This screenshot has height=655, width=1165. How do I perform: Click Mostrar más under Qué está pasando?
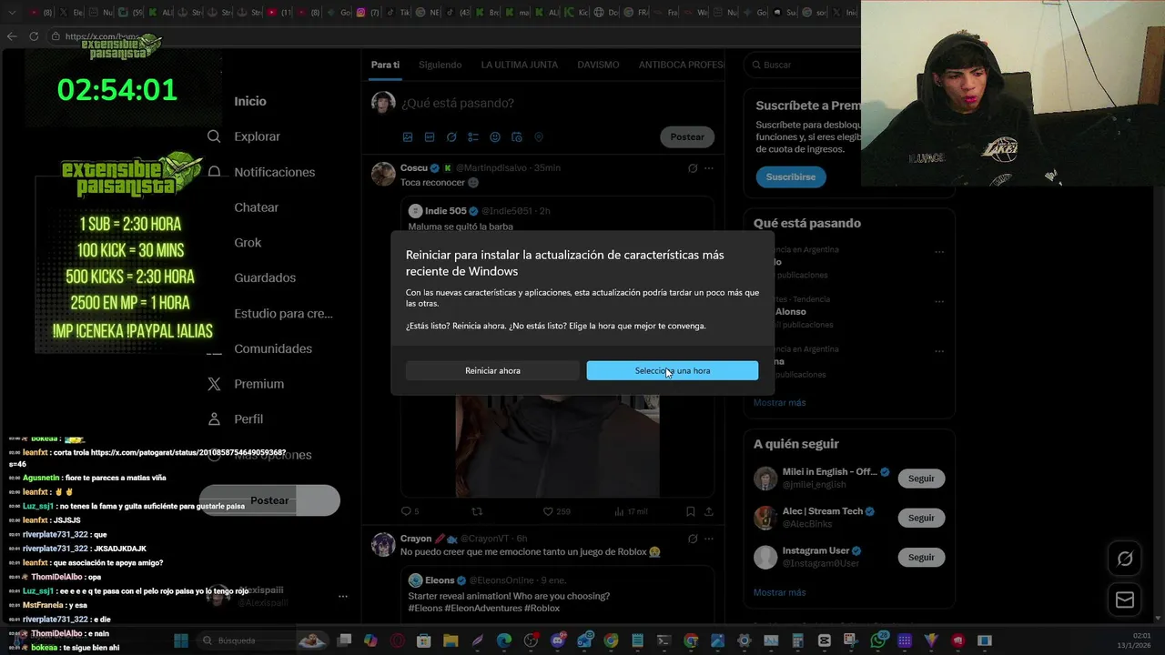pos(779,402)
